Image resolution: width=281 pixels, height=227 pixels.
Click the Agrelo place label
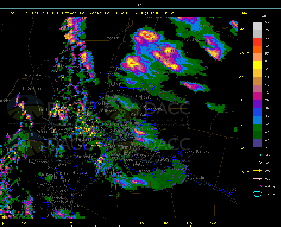coord(84,145)
